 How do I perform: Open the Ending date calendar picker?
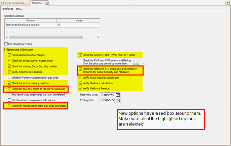(x=118, y=100)
